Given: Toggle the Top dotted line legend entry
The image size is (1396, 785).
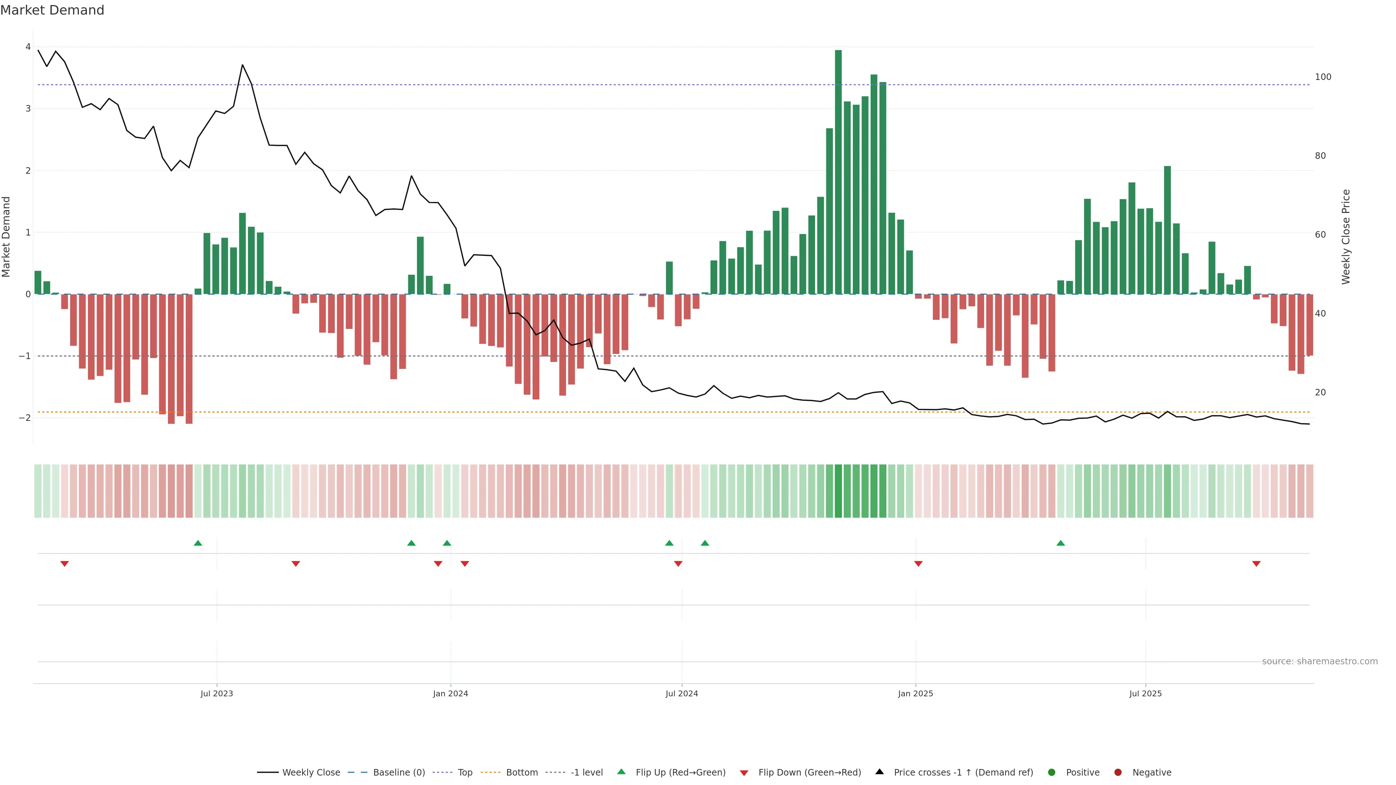Looking at the screenshot, I should (x=465, y=772).
